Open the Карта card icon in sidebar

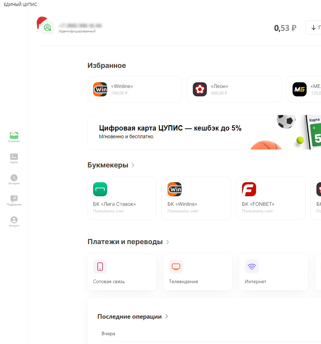(14, 157)
